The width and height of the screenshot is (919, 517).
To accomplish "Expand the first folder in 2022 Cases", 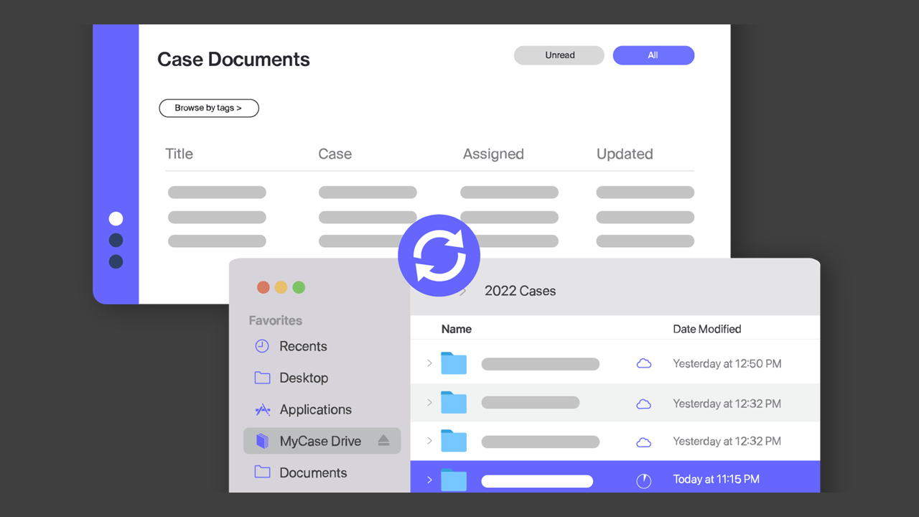I will (x=429, y=363).
